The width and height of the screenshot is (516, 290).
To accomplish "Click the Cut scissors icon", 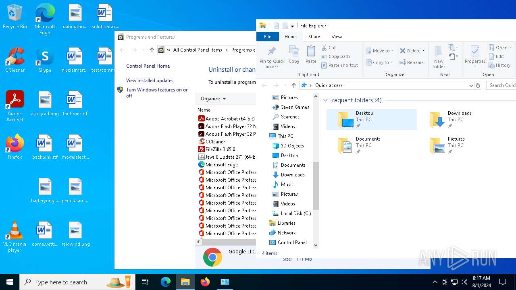I will (325, 48).
